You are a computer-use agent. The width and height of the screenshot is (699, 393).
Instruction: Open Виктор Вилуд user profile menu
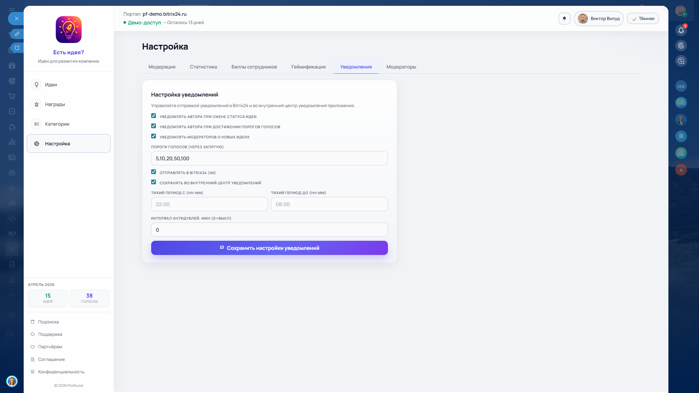599,19
